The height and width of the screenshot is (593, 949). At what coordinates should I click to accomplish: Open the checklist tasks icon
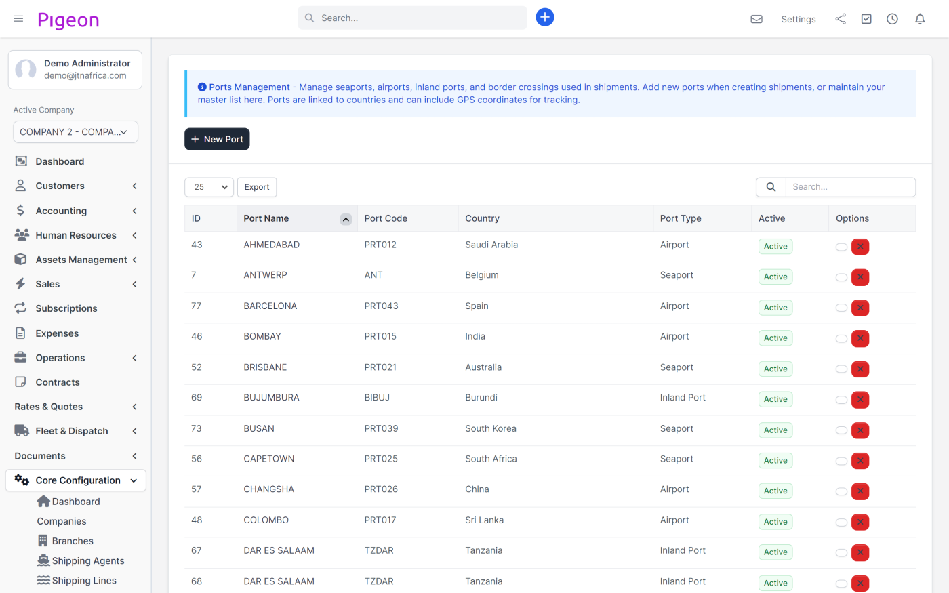coord(866,19)
